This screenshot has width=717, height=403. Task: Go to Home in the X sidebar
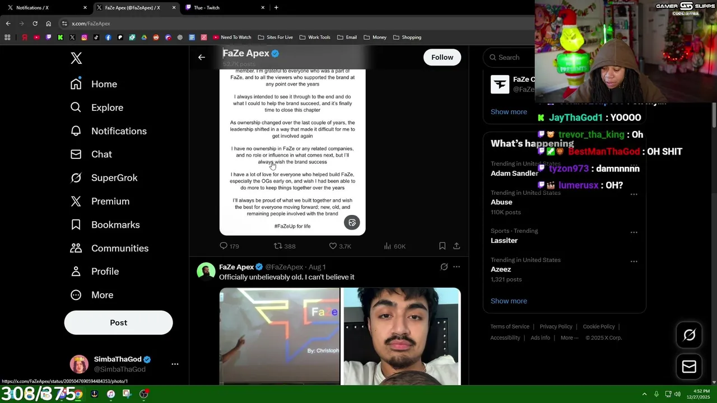94,84
